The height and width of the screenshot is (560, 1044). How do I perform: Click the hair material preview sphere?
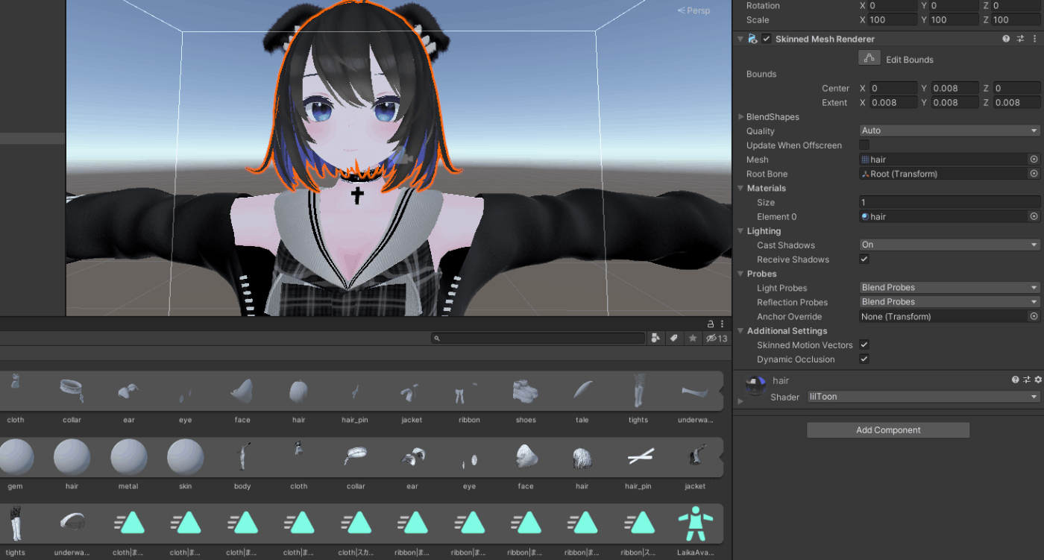[x=755, y=386]
